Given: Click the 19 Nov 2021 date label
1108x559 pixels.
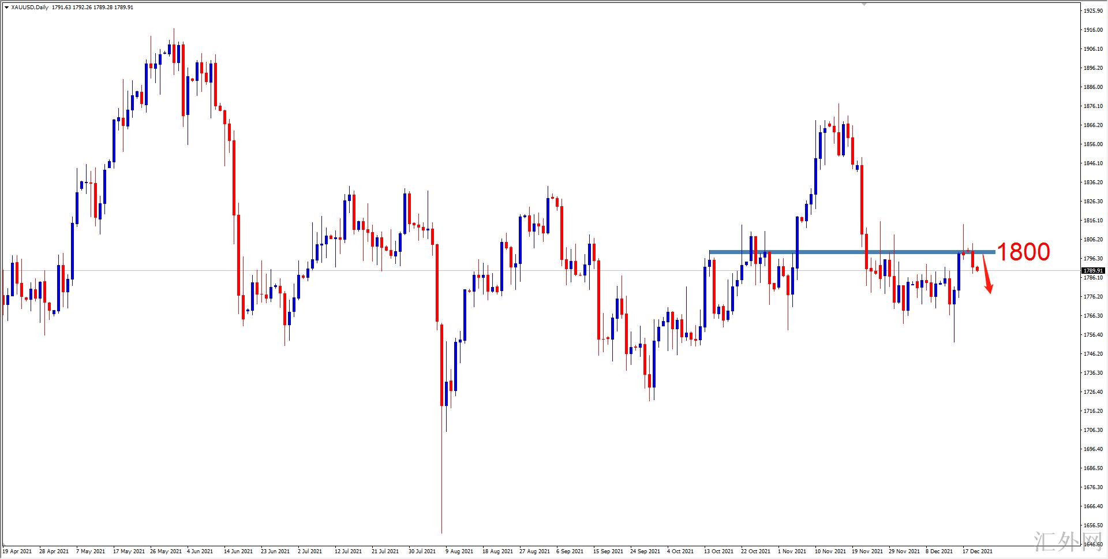Looking at the screenshot, I should (867, 551).
